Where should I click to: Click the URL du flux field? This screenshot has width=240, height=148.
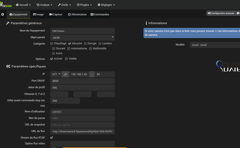pos(82,131)
